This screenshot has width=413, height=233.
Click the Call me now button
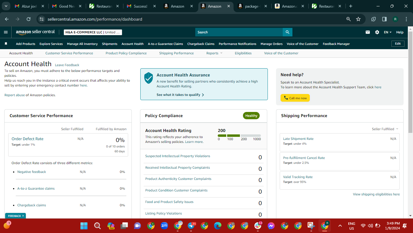click(295, 98)
